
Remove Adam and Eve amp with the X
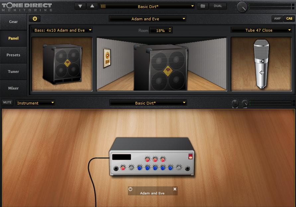[175, 189]
